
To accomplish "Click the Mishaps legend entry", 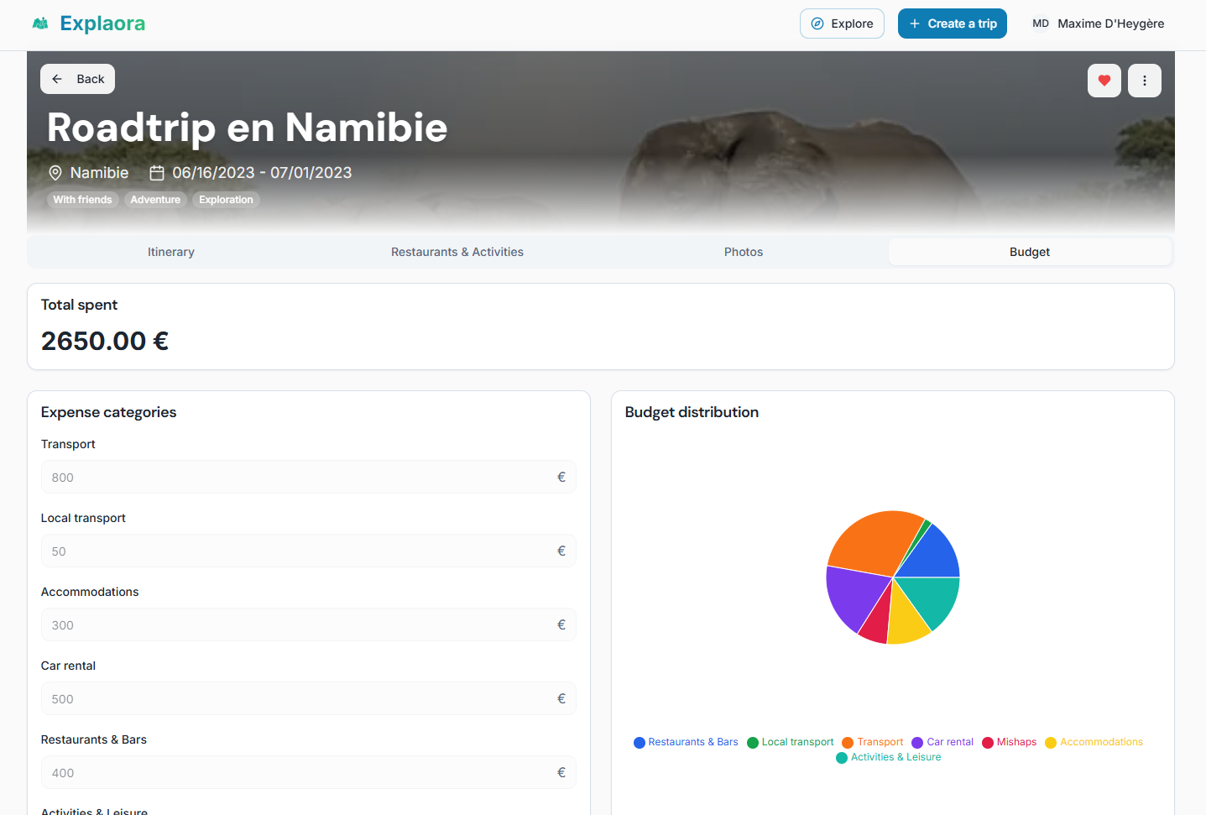I will pos(1009,742).
